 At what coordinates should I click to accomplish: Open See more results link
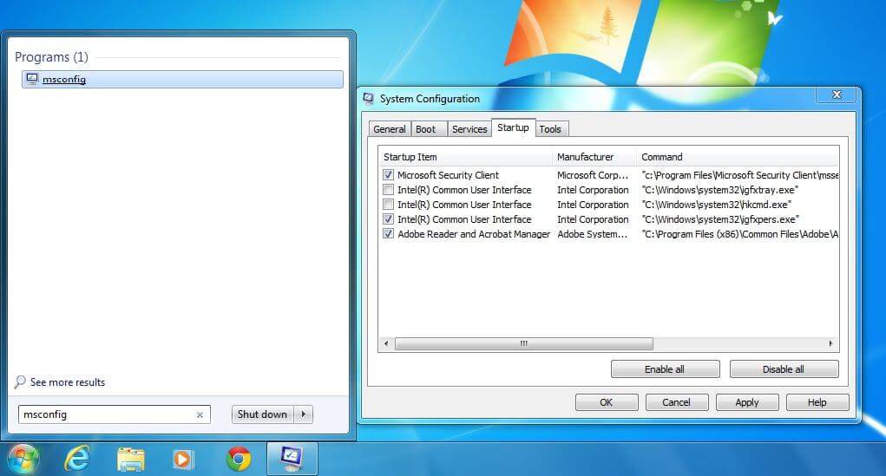pos(68,382)
